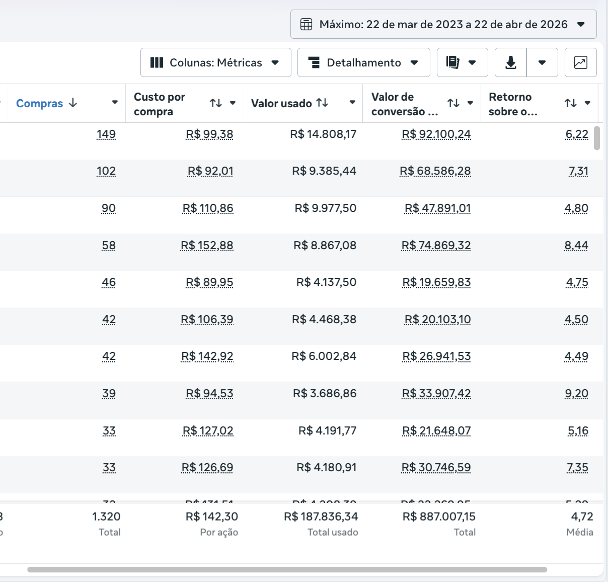This screenshot has width=608, height=582.
Task: Click sort arrows on Retorno sobre column
Action: pos(570,103)
